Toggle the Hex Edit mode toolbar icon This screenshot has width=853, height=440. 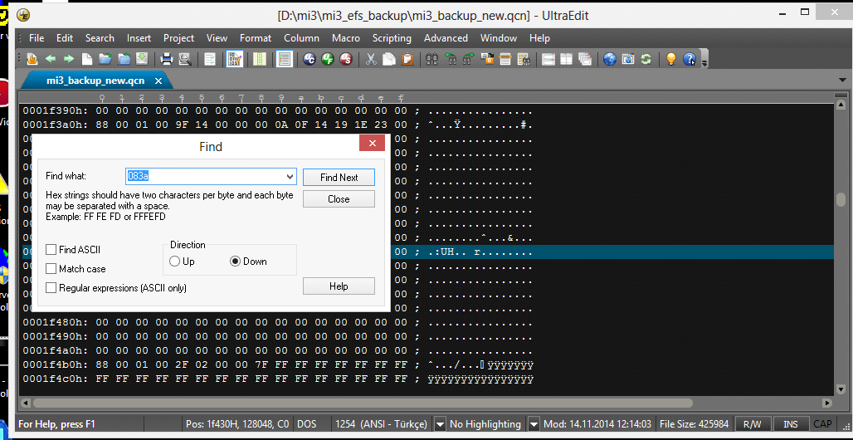pos(235,59)
